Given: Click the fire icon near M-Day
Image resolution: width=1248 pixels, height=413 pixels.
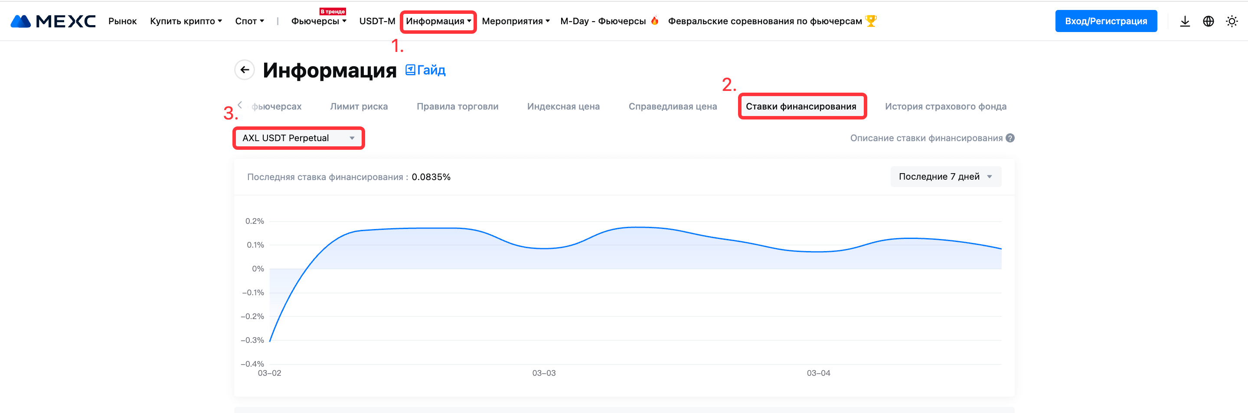Looking at the screenshot, I should point(654,21).
